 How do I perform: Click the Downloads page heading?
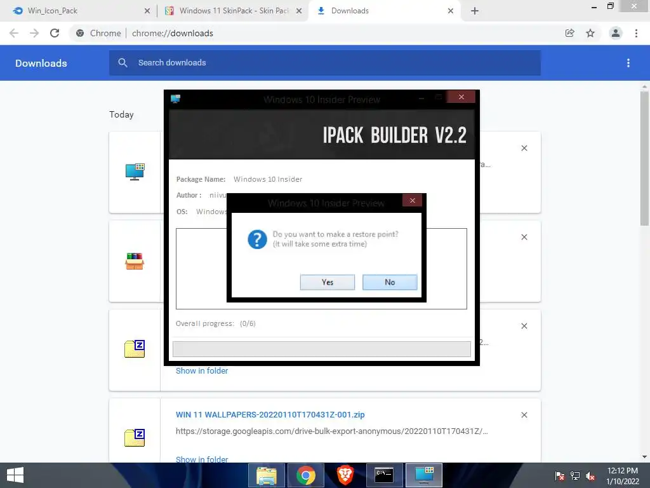[41, 63]
